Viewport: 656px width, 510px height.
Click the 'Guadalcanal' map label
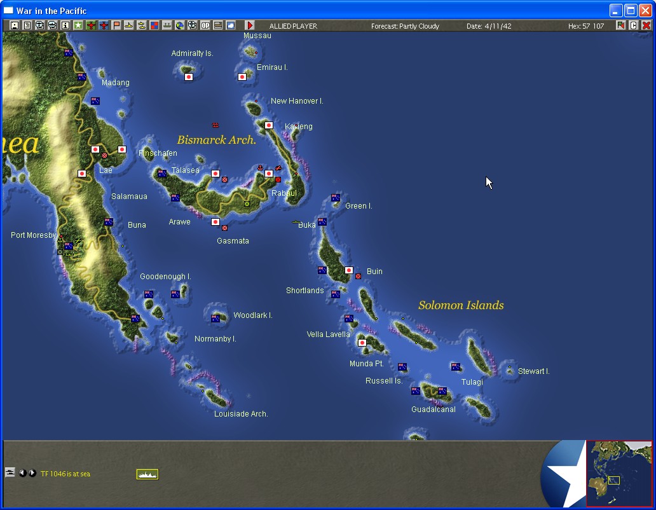434,409
